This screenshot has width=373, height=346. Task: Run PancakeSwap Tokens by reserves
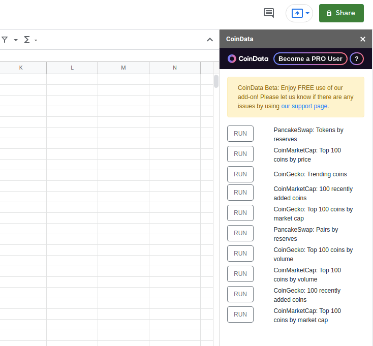click(x=240, y=134)
